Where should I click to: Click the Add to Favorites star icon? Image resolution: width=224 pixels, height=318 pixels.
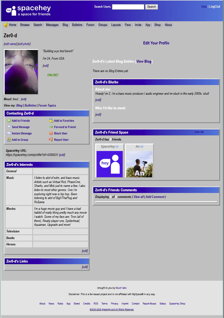pyautogui.click(x=51, y=121)
